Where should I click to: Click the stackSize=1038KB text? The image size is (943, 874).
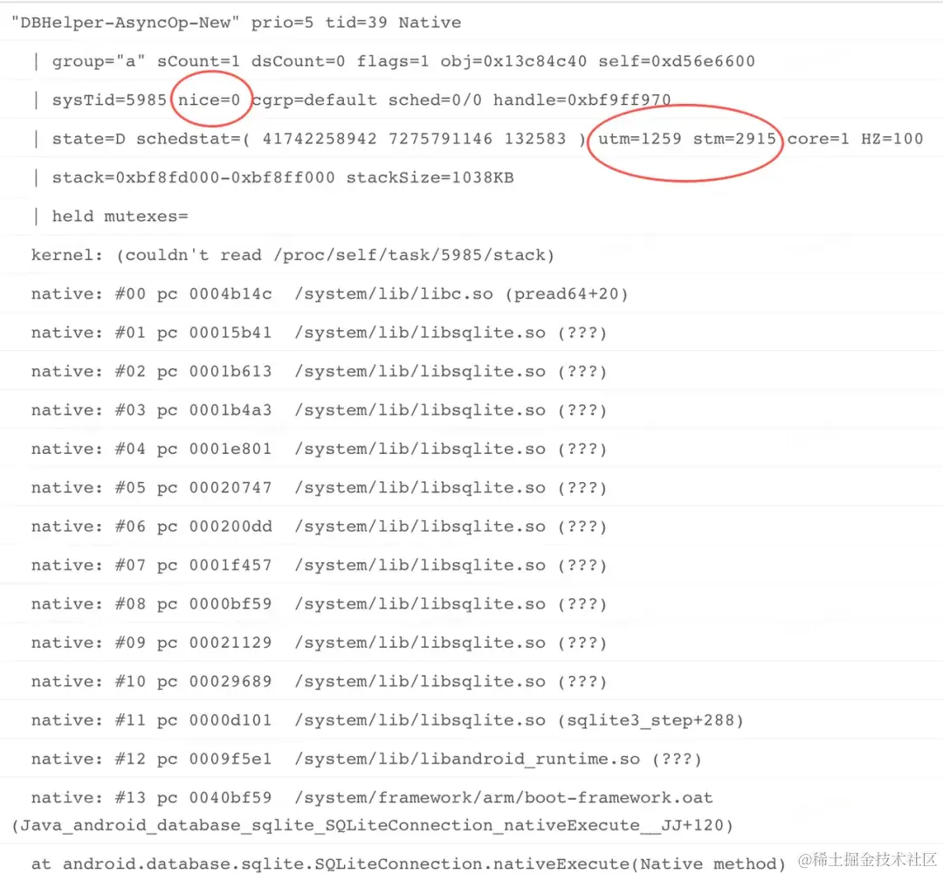point(430,178)
